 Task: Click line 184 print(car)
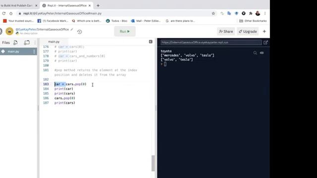point(64,89)
